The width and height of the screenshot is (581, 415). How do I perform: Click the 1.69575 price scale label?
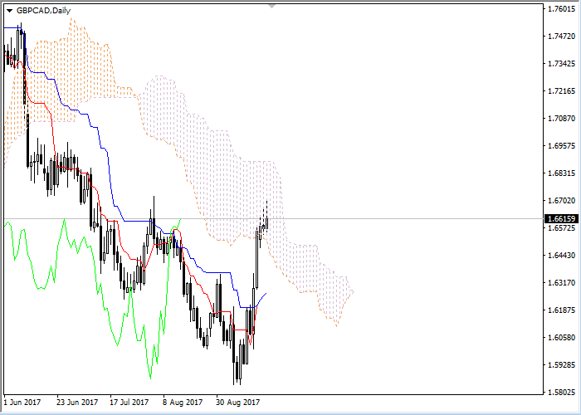[x=561, y=145]
